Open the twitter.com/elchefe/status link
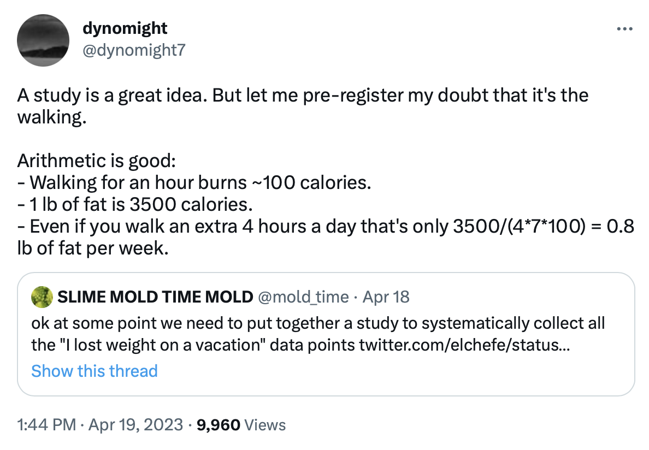649x450 pixels. click(x=464, y=346)
